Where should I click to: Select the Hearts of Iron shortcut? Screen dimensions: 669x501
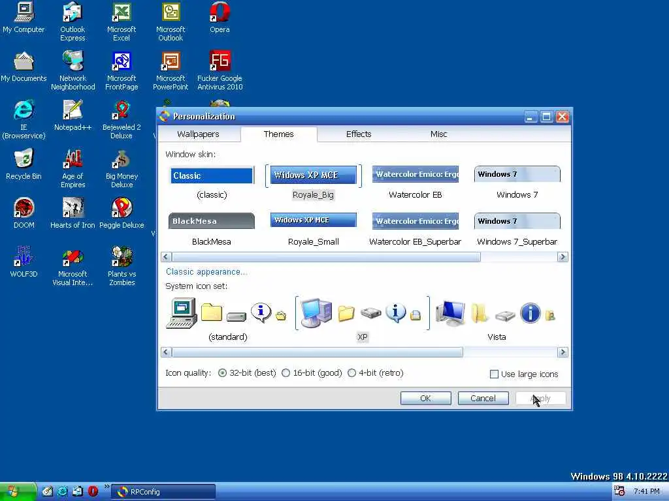click(73, 213)
